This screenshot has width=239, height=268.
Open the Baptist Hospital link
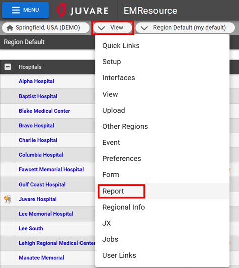click(x=38, y=96)
